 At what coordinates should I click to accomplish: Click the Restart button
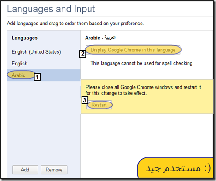tap(99, 105)
